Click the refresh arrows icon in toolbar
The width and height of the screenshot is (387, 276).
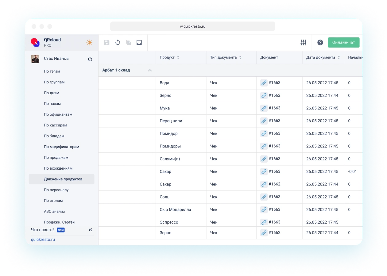118,43
